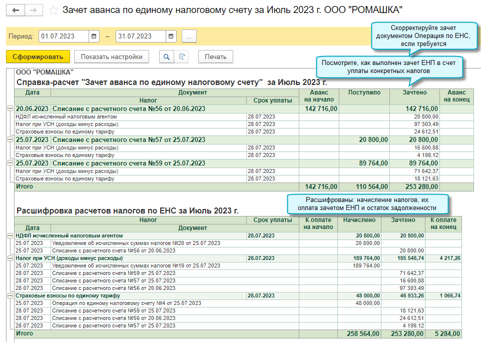Click the forward navigation arrow
This screenshot has height=342, width=481.
click(33, 10)
